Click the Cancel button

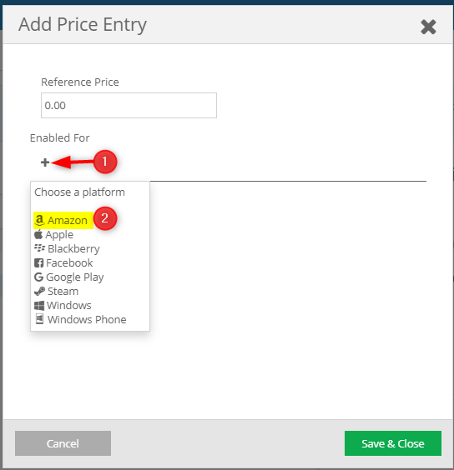[63, 443]
